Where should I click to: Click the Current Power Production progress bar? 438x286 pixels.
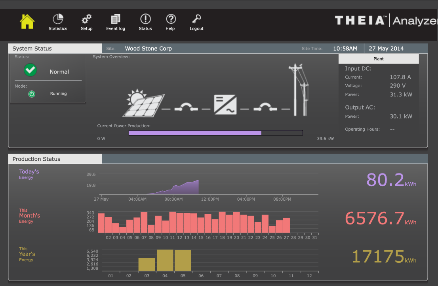tap(215, 133)
